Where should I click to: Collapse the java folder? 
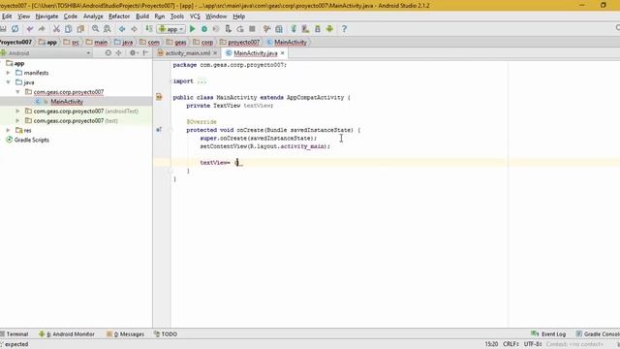[x=9, y=82]
